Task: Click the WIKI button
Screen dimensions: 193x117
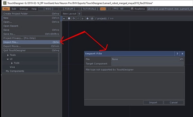Action: click(x=48, y=9)
